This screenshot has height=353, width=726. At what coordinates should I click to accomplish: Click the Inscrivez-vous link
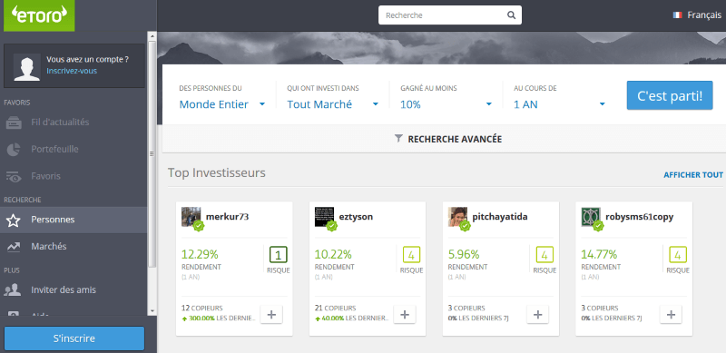[x=72, y=72]
